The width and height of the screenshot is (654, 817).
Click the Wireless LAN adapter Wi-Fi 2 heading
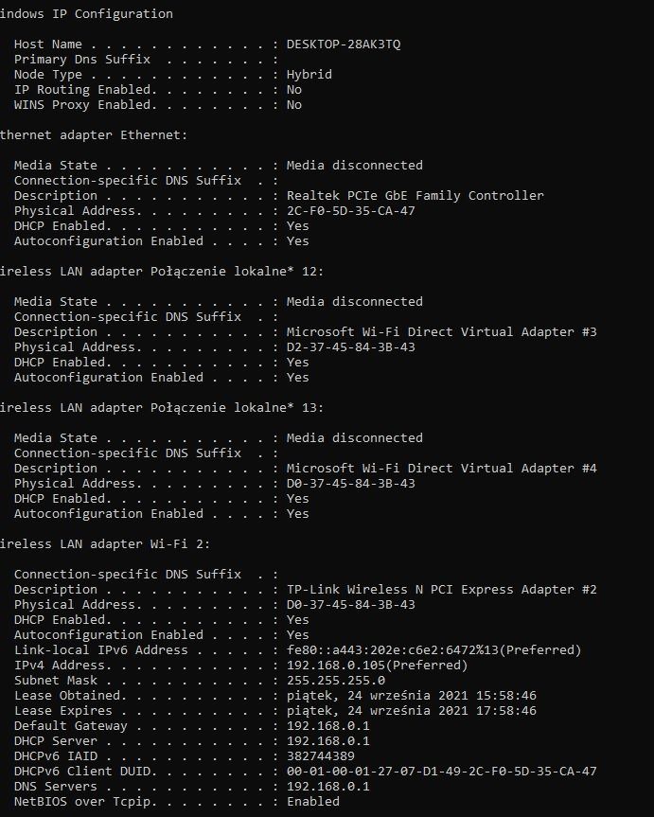click(105, 544)
